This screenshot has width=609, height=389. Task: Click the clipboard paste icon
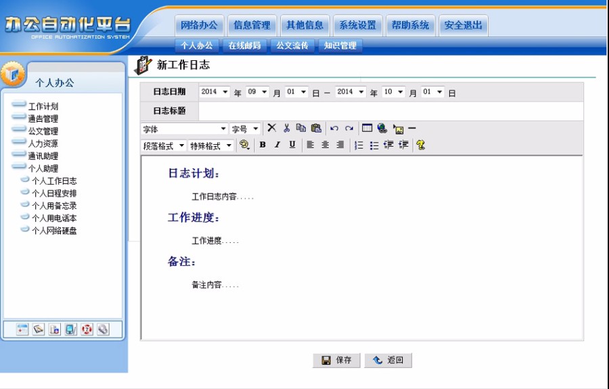click(x=317, y=128)
